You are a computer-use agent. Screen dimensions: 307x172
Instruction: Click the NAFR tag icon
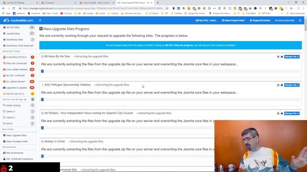(x=4, y=124)
